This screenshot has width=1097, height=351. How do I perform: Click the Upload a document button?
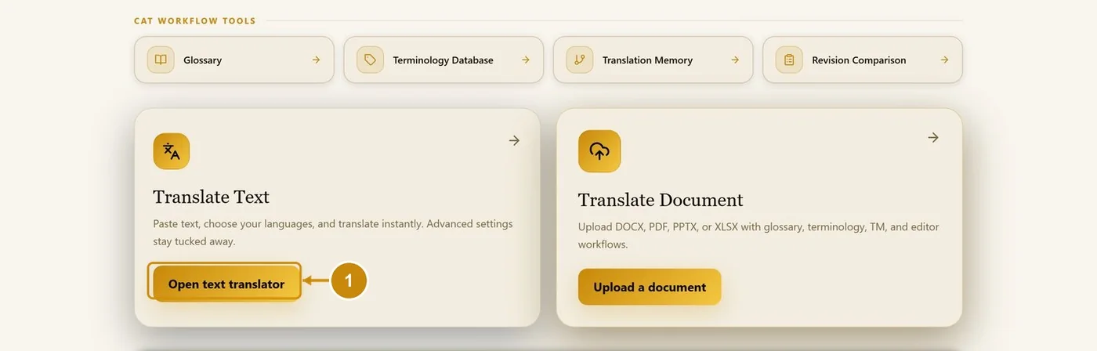click(650, 287)
